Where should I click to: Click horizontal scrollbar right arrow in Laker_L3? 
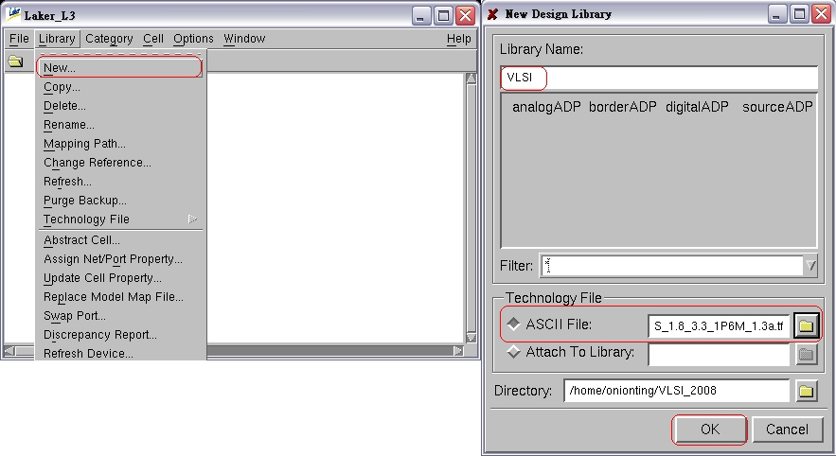click(458, 351)
